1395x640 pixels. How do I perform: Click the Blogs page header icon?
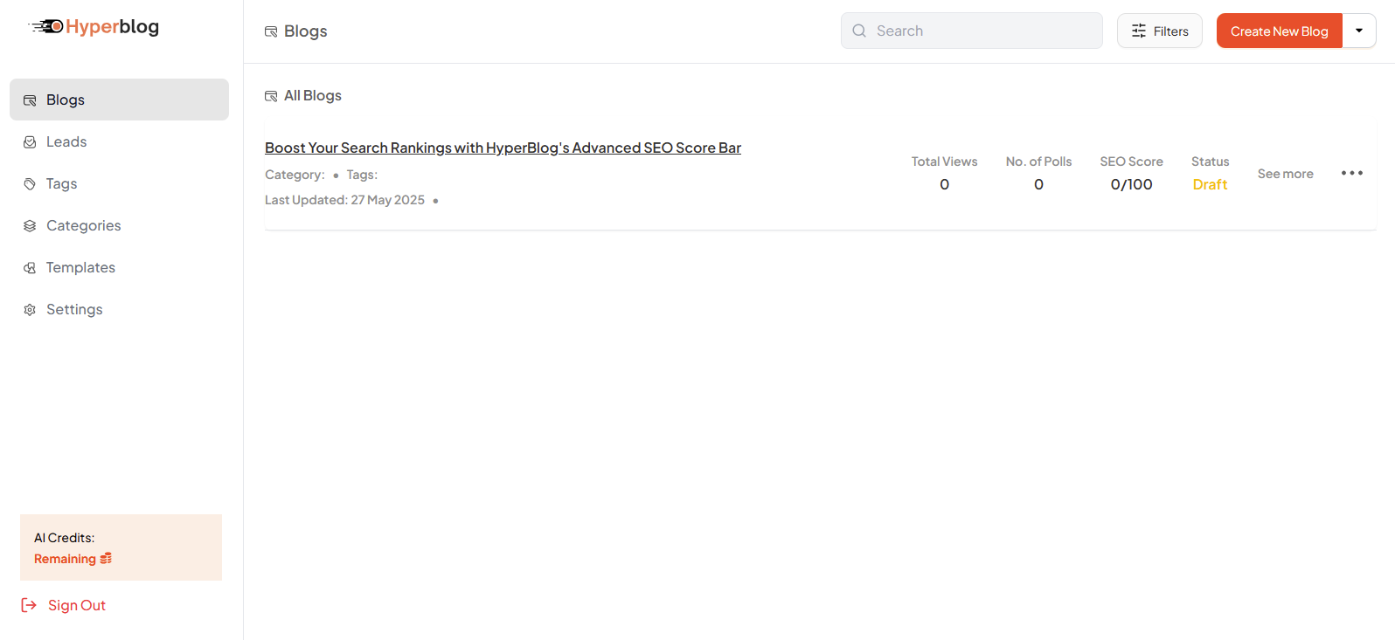point(271,31)
